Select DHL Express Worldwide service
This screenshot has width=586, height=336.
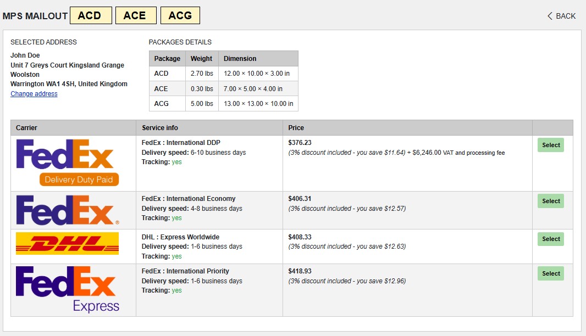(x=550, y=239)
